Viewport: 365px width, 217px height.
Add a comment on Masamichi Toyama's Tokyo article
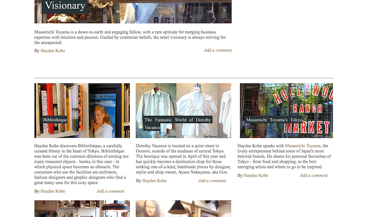[313, 175]
